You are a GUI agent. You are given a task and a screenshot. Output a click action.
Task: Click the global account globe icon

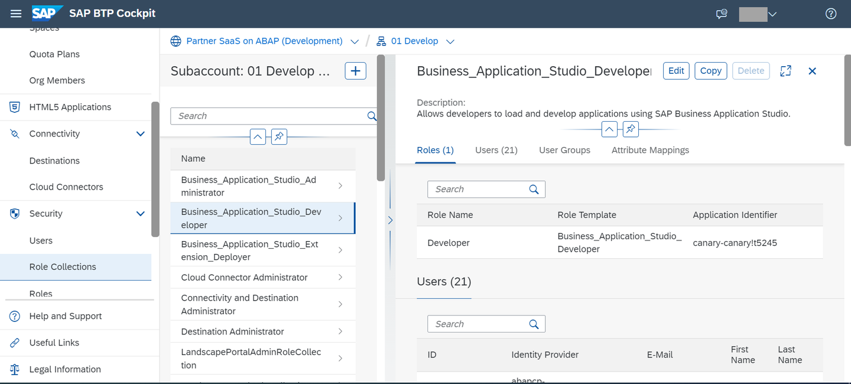[176, 41]
